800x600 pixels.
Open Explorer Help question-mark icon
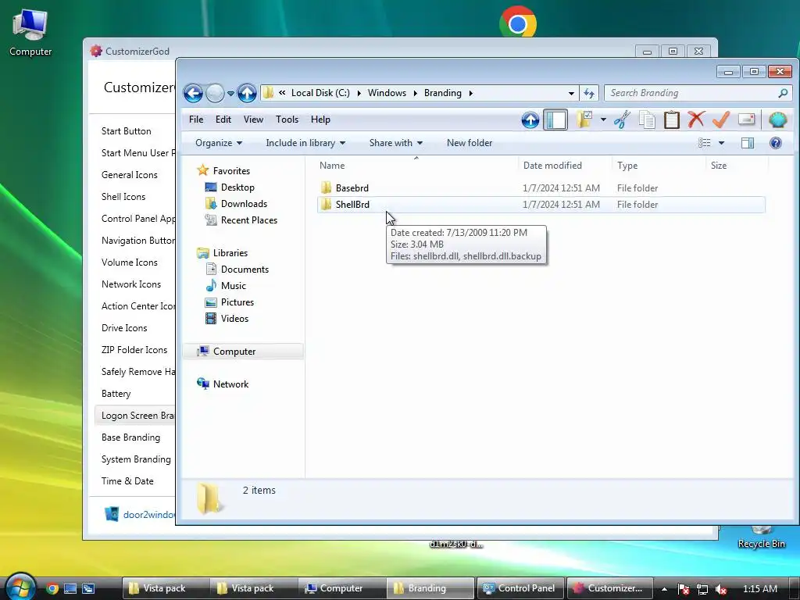[776, 143]
